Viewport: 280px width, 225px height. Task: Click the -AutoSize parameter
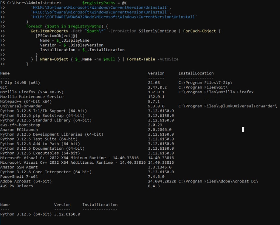tap(168, 59)
